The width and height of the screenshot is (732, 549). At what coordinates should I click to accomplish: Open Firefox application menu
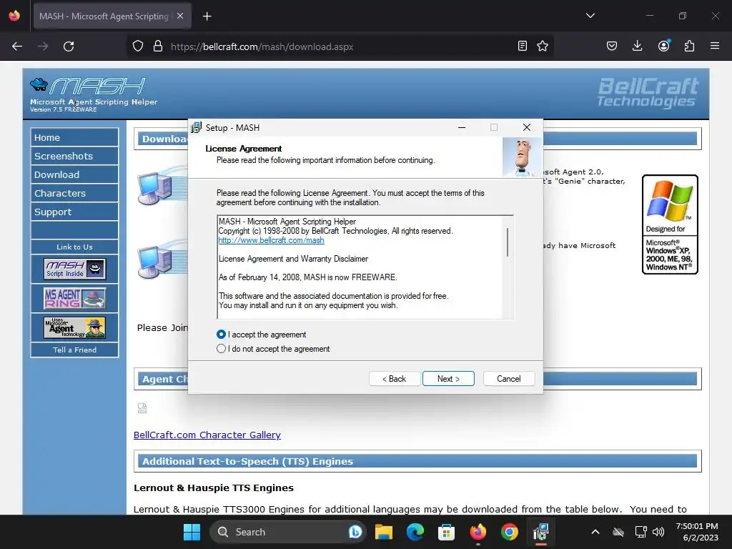click(x=715, y=46)
